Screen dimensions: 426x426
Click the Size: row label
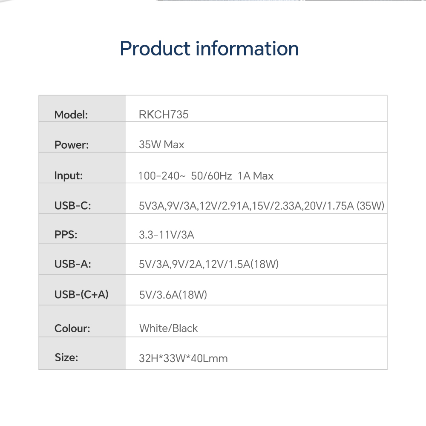click(x=66, y=357)
